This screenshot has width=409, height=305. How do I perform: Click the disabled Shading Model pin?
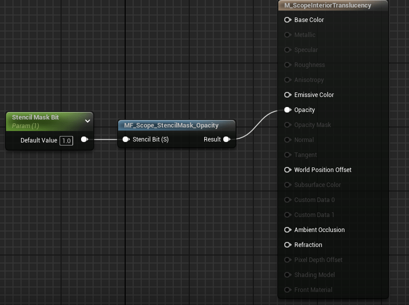(288, 275)
